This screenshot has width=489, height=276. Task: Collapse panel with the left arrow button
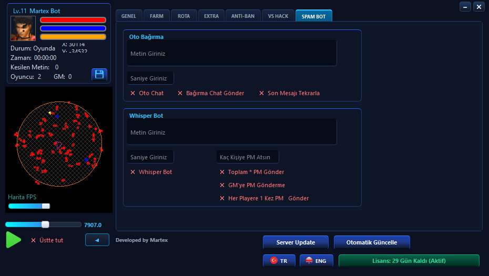point(97,240)
